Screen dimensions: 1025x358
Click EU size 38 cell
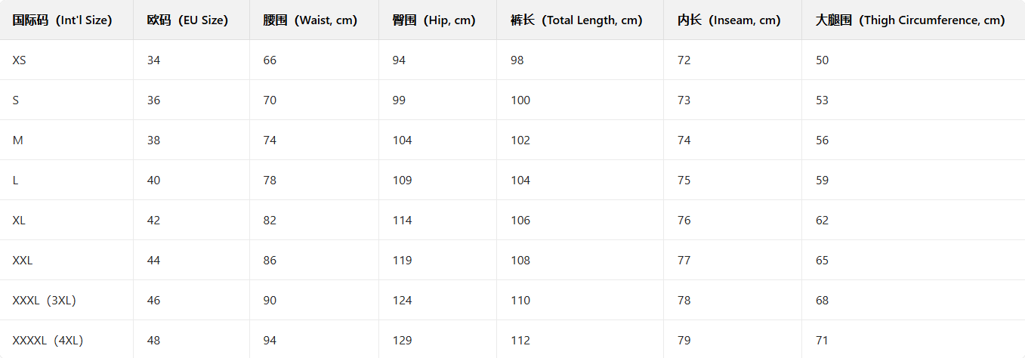click(154, 140)
